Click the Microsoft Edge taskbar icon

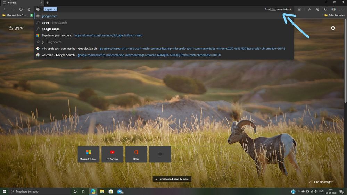93,191
